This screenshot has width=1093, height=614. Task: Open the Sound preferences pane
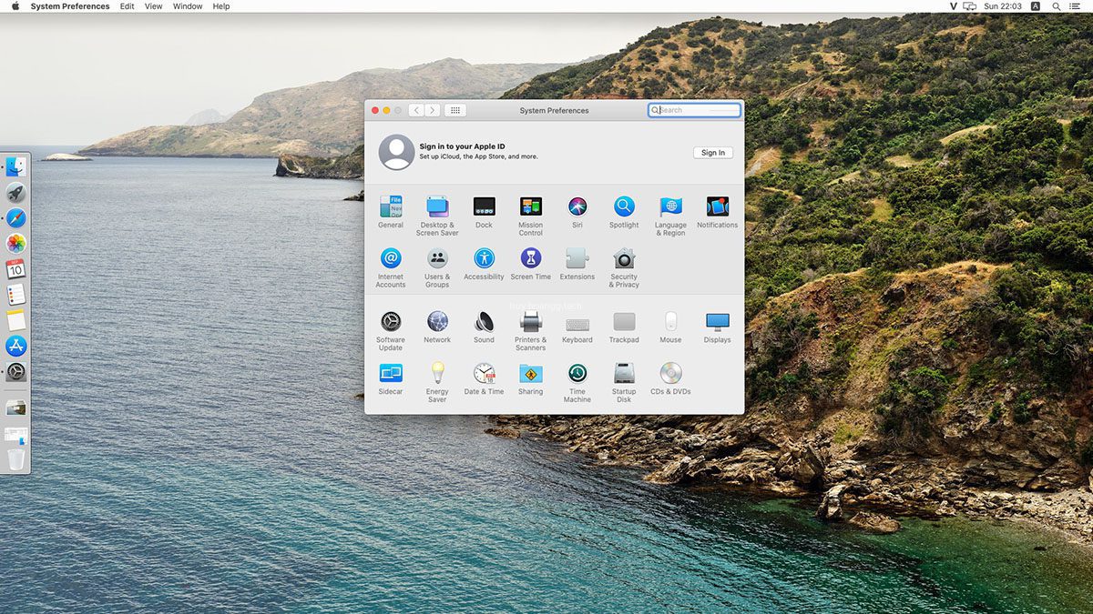click(x=484, y=327)
